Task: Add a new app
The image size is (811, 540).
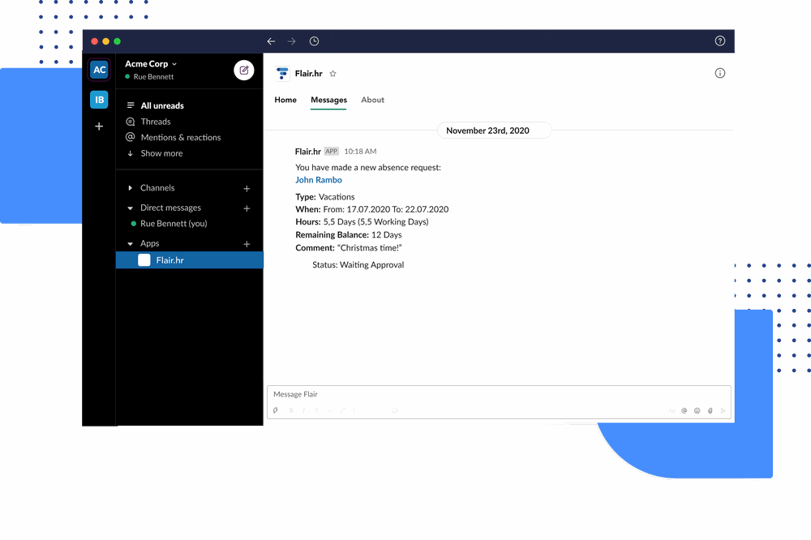Action: tap(247, 244)
